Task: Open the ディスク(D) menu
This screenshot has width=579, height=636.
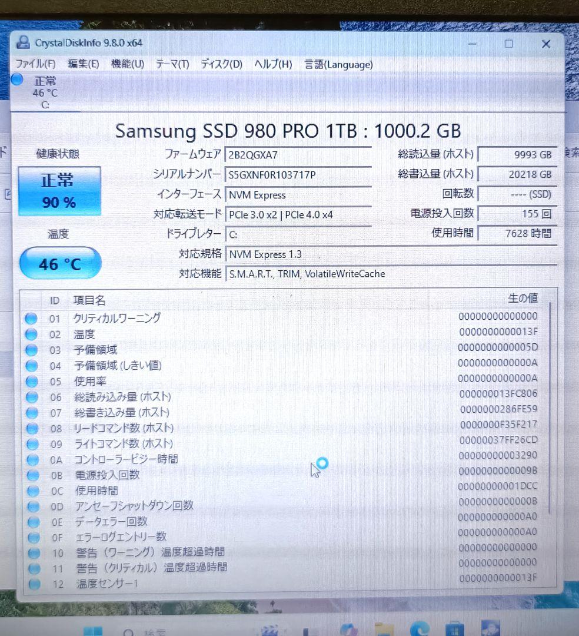Action: [x=222, y=65]
